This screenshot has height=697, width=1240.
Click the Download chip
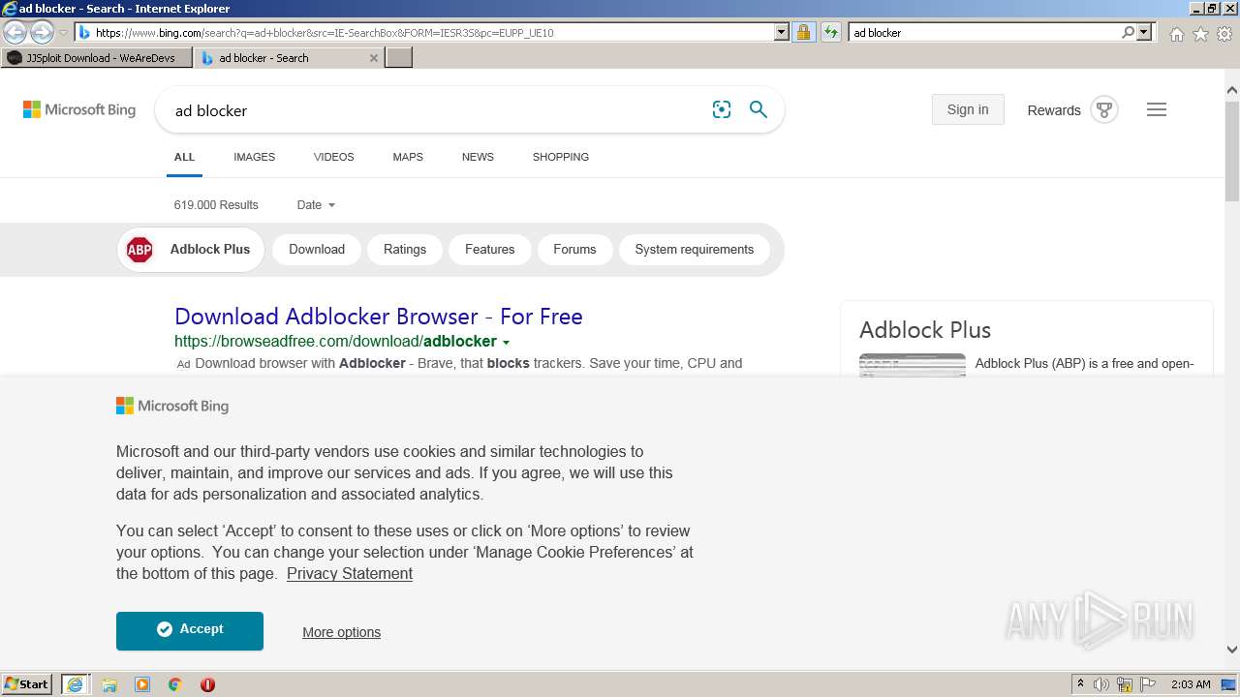[x=317, y=250]
